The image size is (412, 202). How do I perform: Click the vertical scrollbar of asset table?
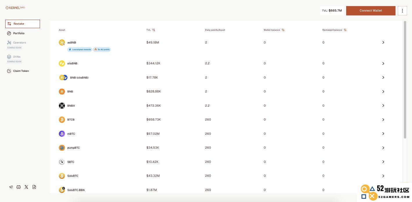click(x=405, y=80)
